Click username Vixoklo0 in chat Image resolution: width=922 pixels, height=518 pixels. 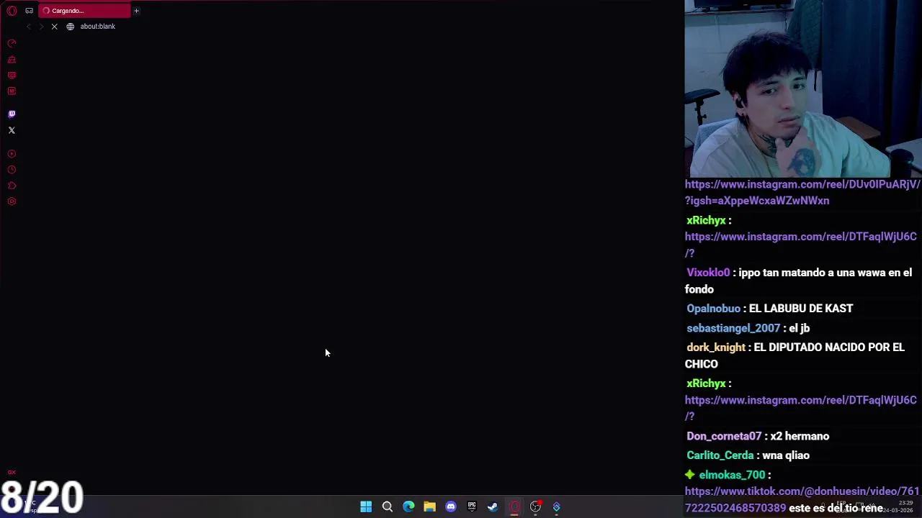tap(708, 273)
